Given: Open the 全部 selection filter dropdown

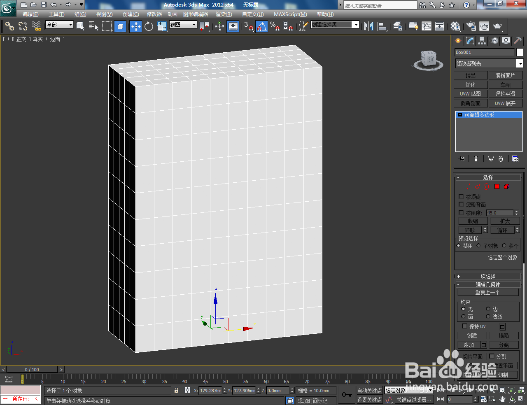Looking at the screenshot, I should 59,25.
